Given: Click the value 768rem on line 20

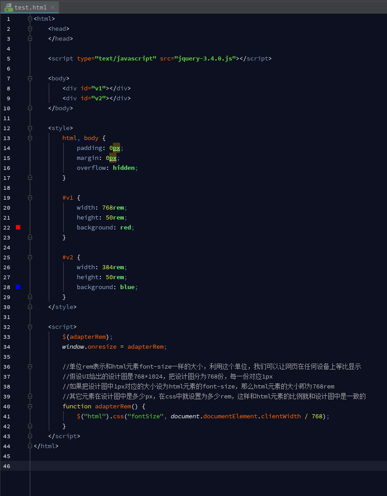Looking at the screenshot, I should tap(113, 207).
